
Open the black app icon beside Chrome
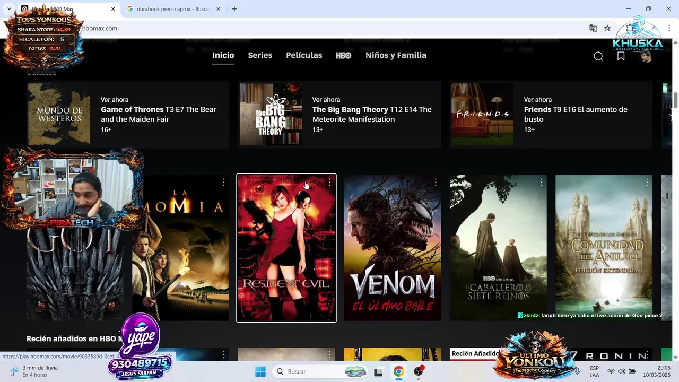(378, 372)
